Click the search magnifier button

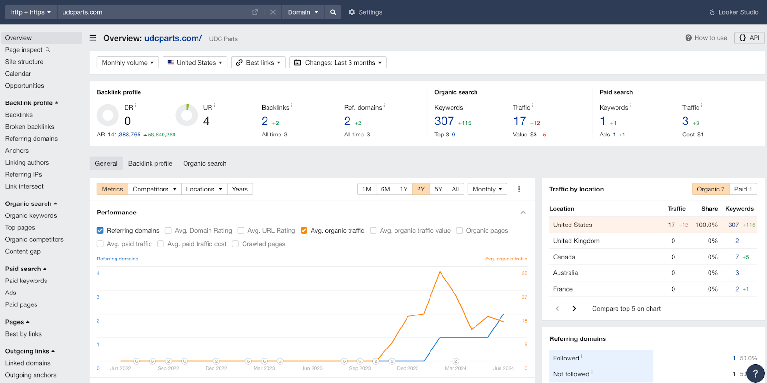tap(333, 12)
